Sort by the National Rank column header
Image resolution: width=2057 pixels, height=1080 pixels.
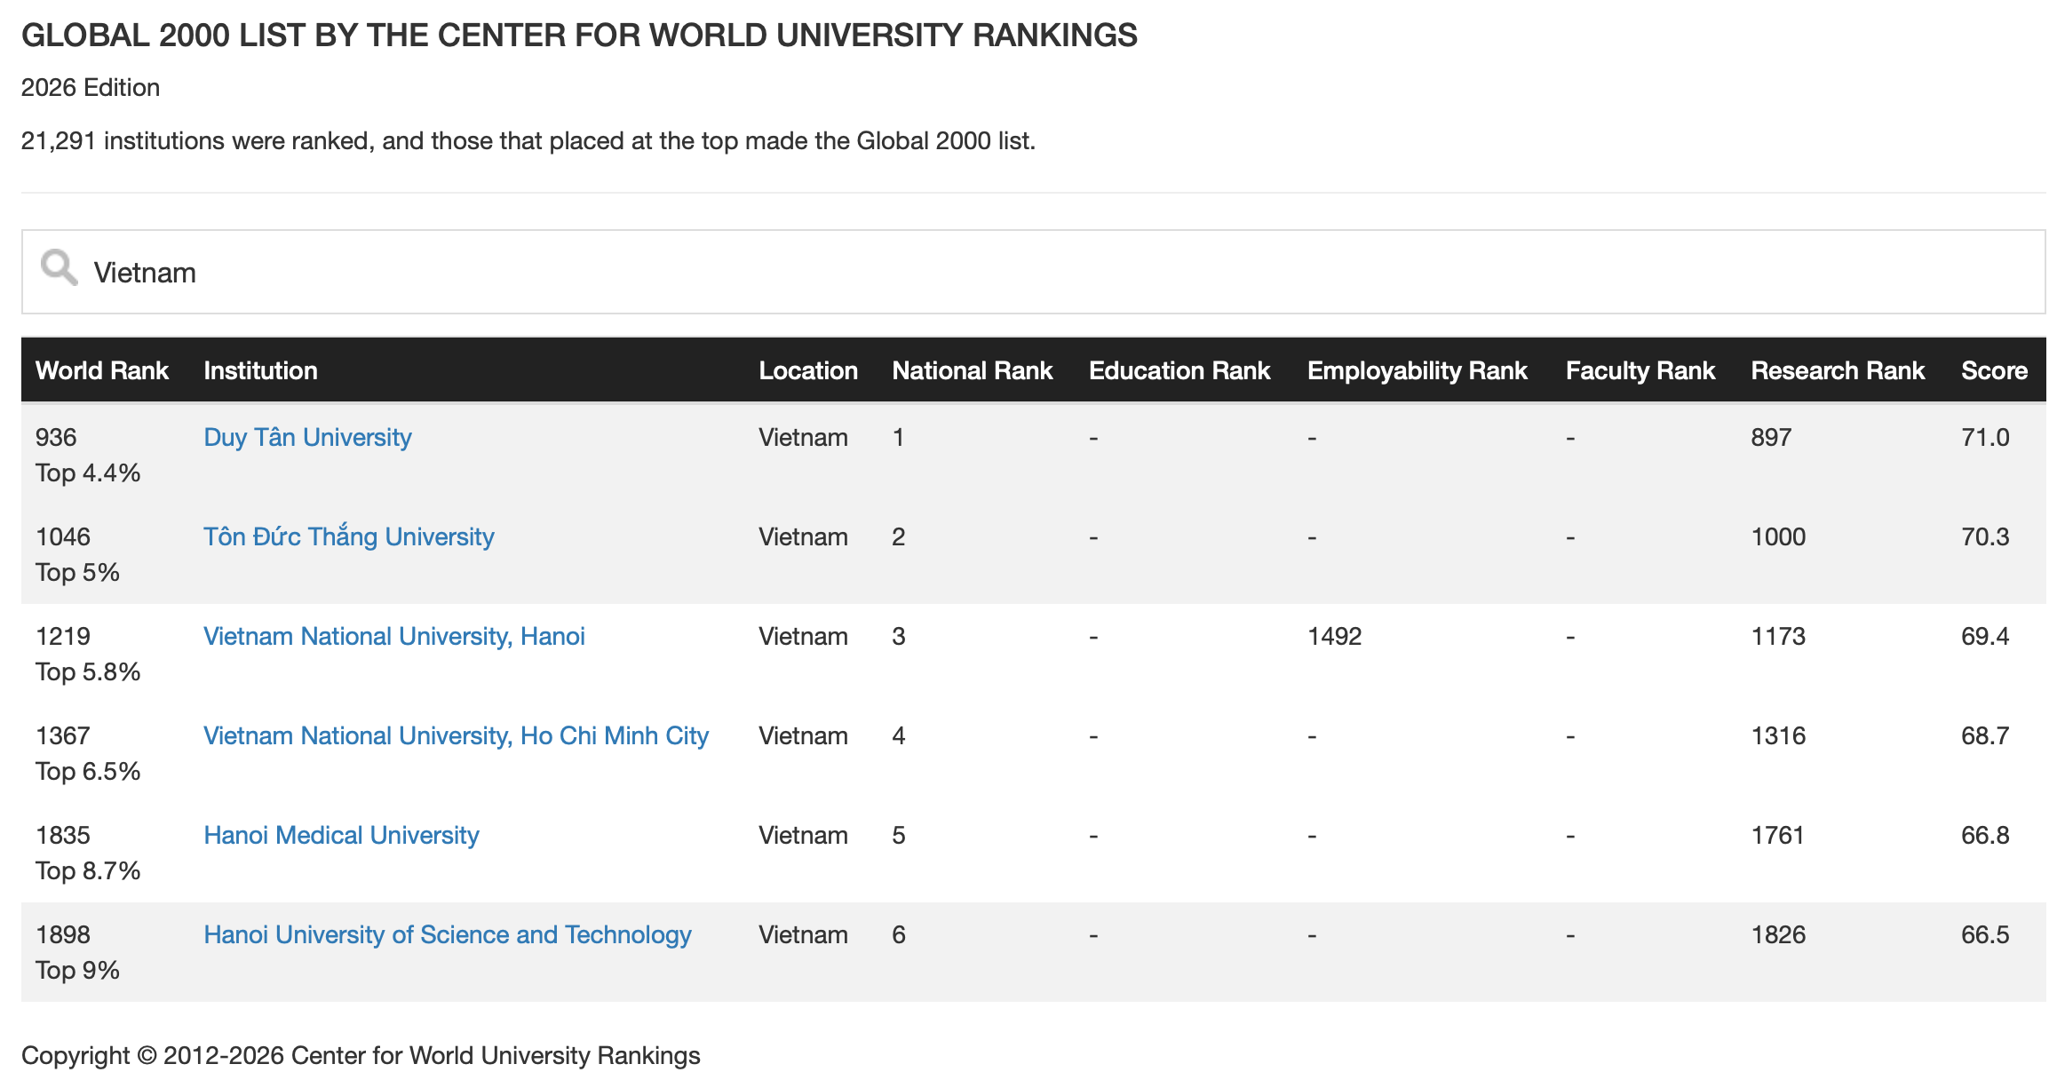pos(973,370)
